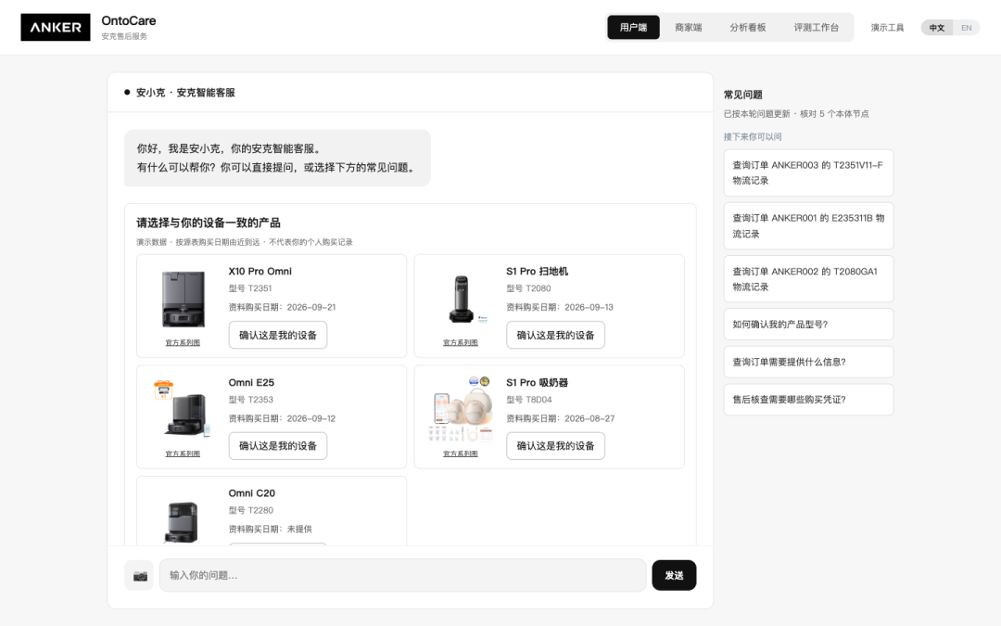Open Omni C20 product image
This screenshot has height=626, width=1001.
click(184, 522)
